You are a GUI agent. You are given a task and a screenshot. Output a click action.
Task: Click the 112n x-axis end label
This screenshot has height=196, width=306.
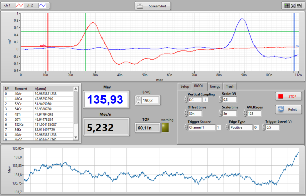pyautogui.click(x=298, y=75)
